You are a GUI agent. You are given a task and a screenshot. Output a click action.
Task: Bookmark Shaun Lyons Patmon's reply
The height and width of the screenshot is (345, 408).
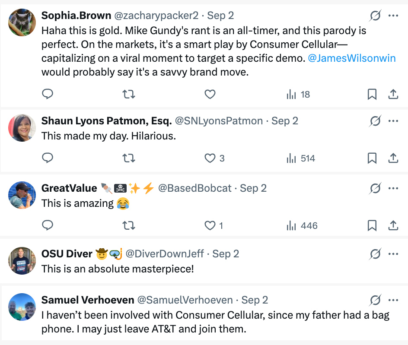coord(372,158)
